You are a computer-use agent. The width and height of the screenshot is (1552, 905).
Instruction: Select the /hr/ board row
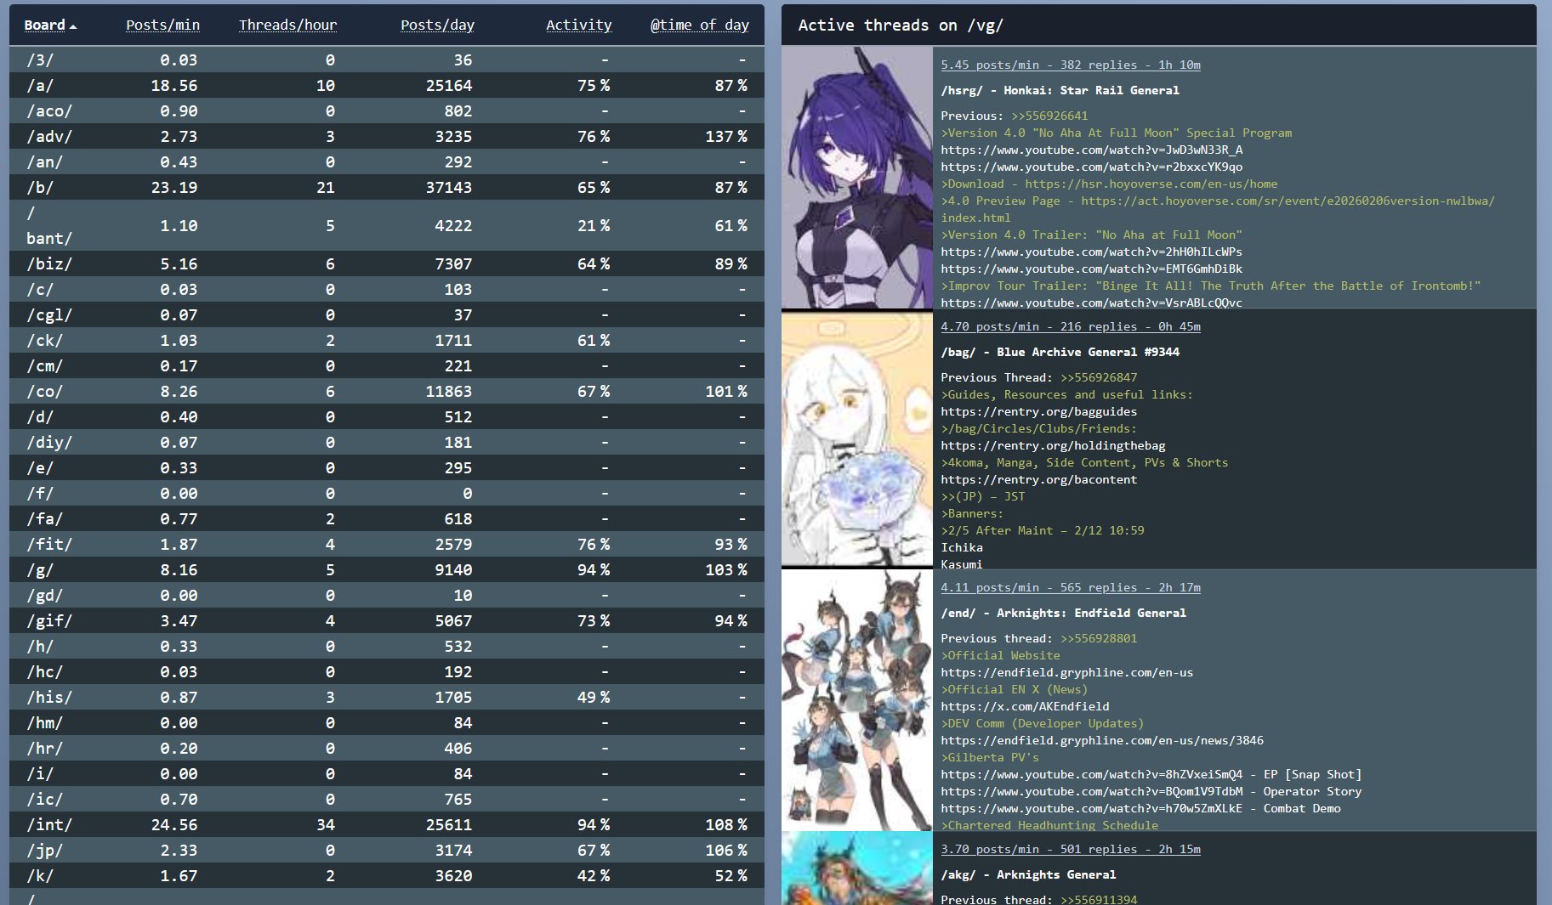tap(387, 748)
